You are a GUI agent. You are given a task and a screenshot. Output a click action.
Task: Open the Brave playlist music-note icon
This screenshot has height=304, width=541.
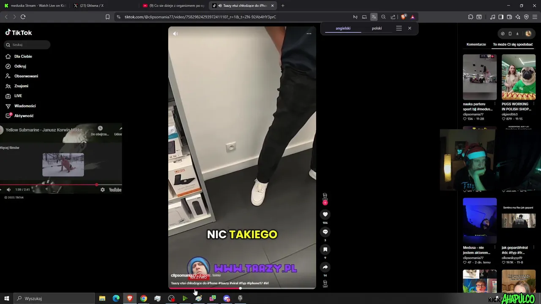[x=492, y=17]
